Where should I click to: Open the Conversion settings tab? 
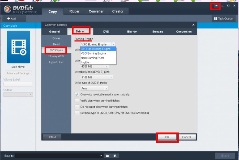click(x=184, y=32)
